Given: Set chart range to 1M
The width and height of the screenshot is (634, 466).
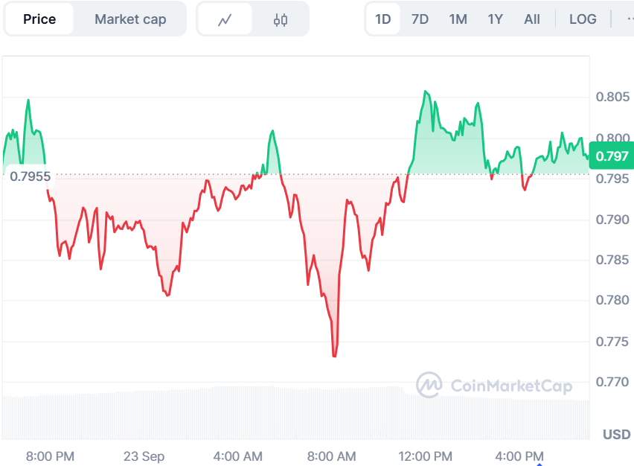Looking at the screenshot, I should 458,19.
